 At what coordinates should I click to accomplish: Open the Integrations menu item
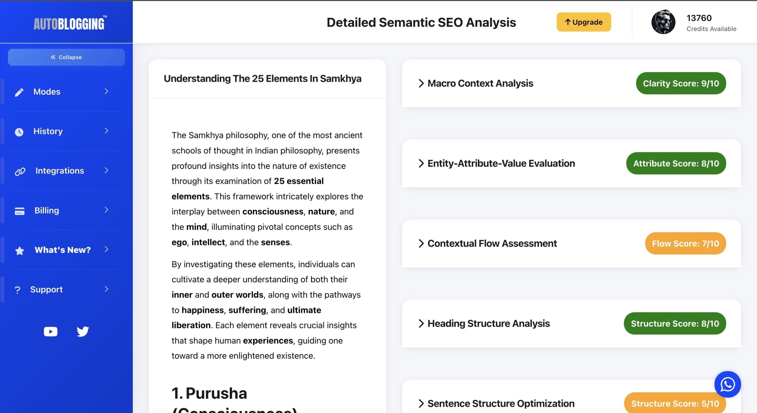(x=60, y=171)
